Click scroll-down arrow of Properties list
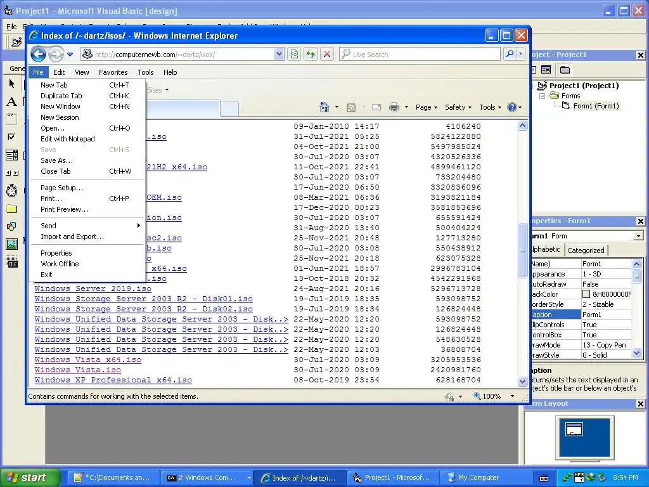 [x=636, y=353]
